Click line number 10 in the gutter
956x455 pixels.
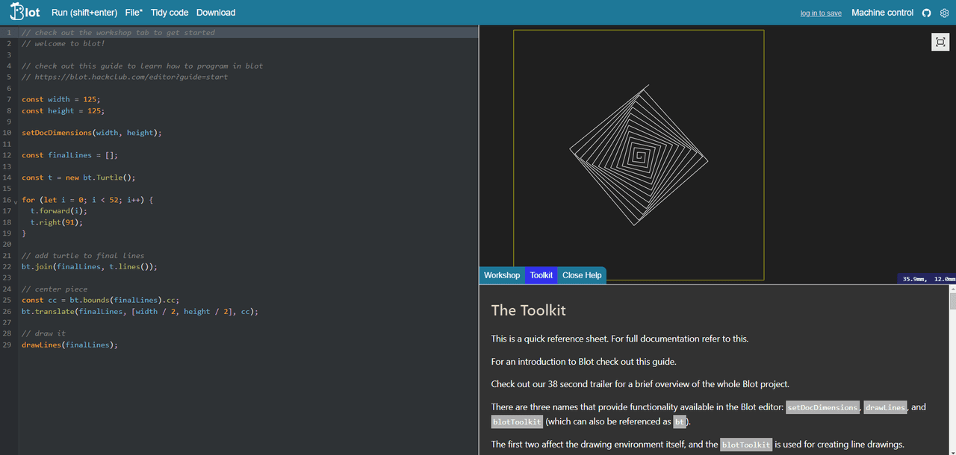click(7, 133)
